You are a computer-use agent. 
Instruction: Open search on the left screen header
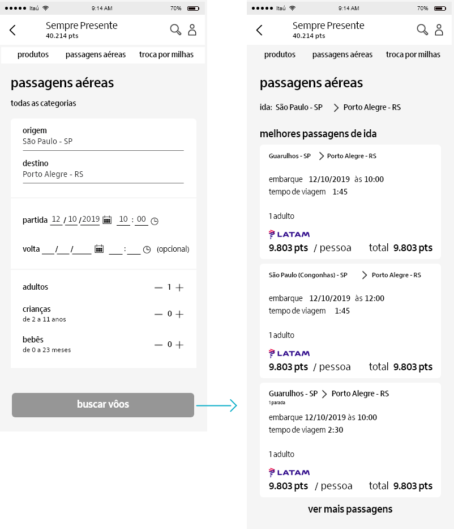(175, 30)
